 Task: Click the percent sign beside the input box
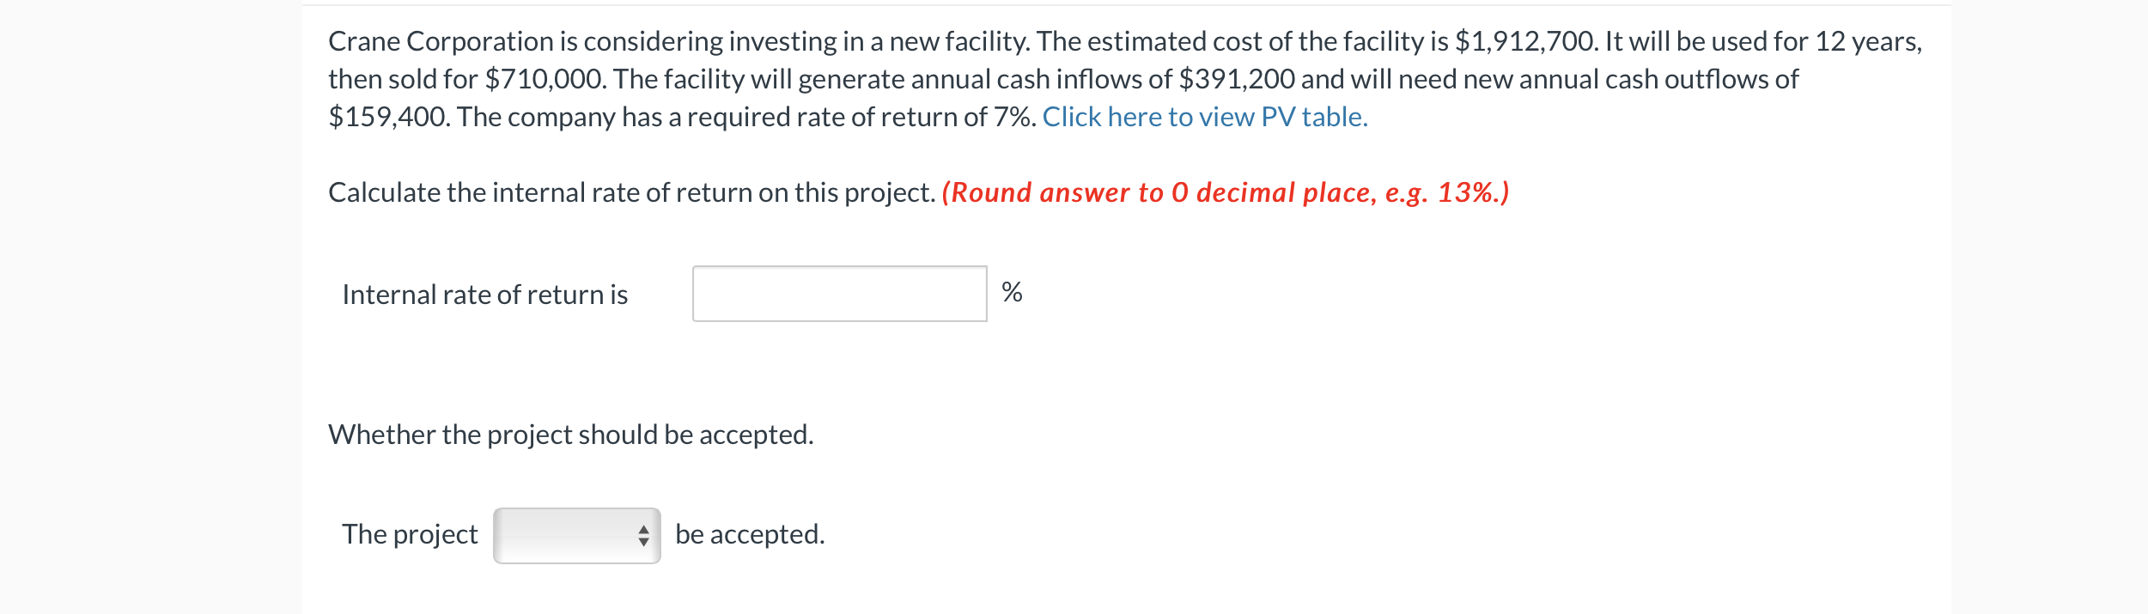point(1012,293)
